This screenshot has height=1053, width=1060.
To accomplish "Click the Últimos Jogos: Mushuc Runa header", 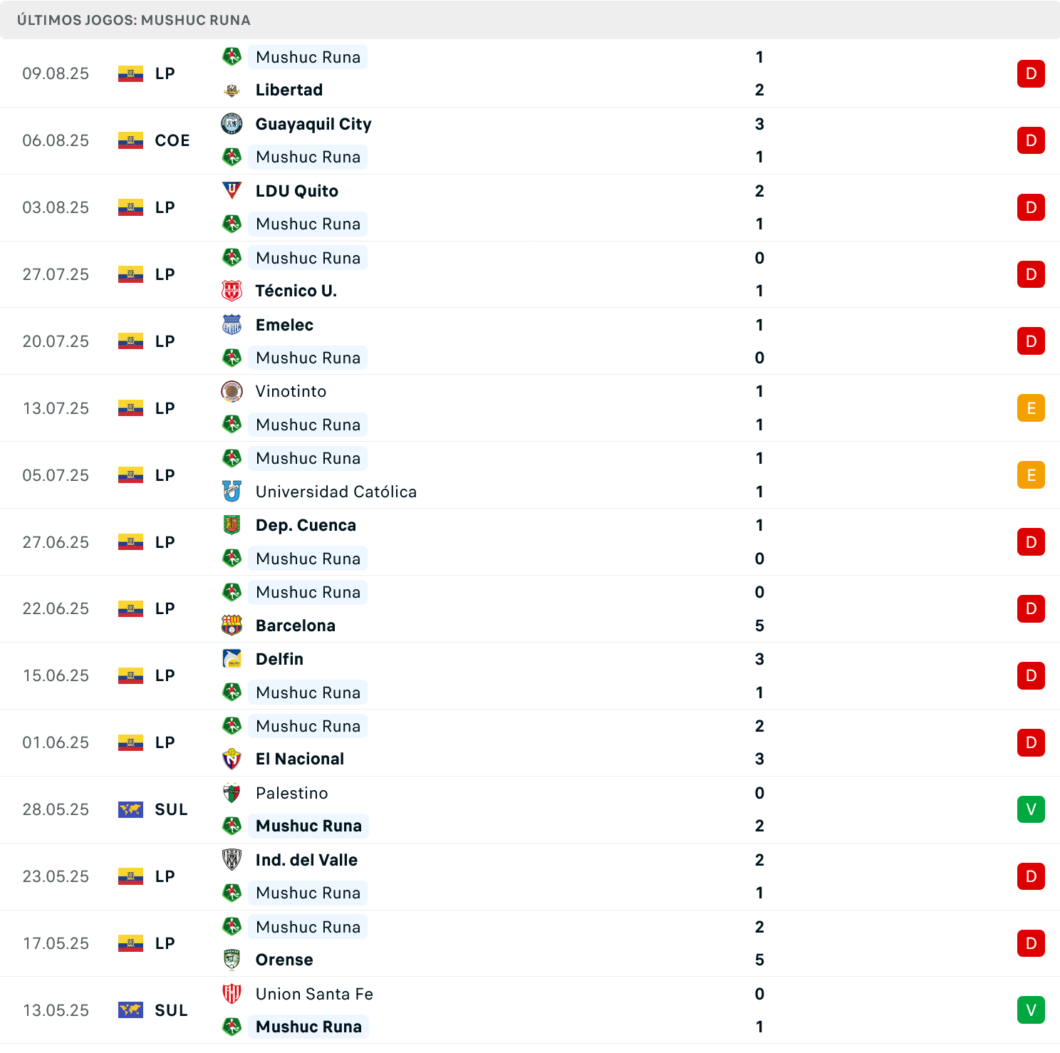I will tap(134, 20).
